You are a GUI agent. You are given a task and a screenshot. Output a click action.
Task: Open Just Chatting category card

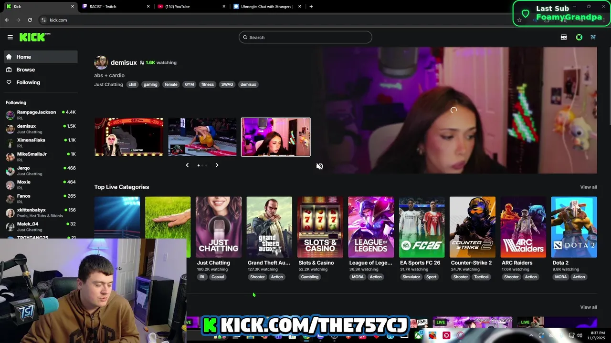(219, 227)
